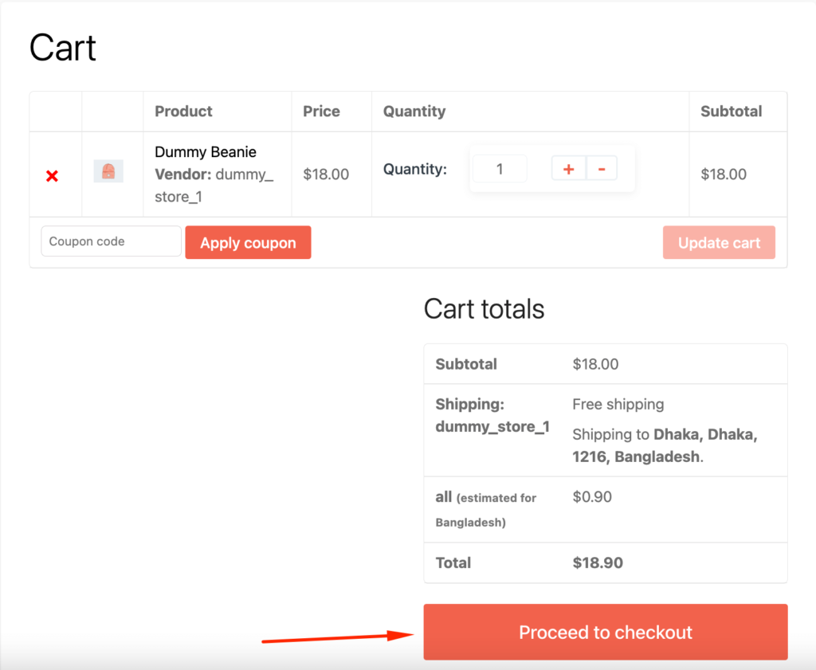Open the Dummy Beanie product link

point(206,152)
